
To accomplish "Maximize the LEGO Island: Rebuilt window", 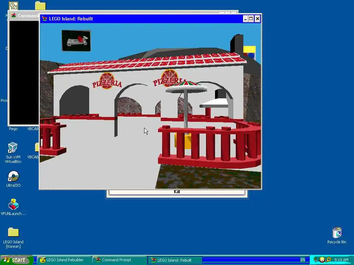I will coord(251,19).
